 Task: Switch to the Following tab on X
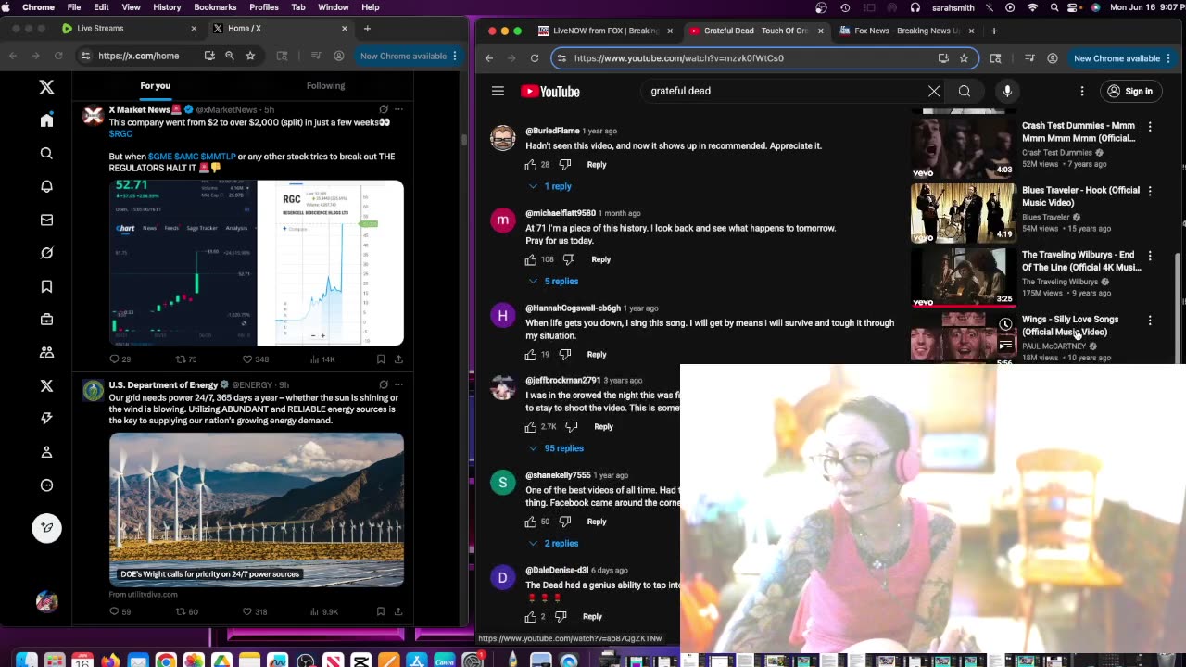(325, 85)
